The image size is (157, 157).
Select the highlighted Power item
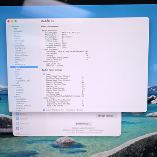point(24,67)
